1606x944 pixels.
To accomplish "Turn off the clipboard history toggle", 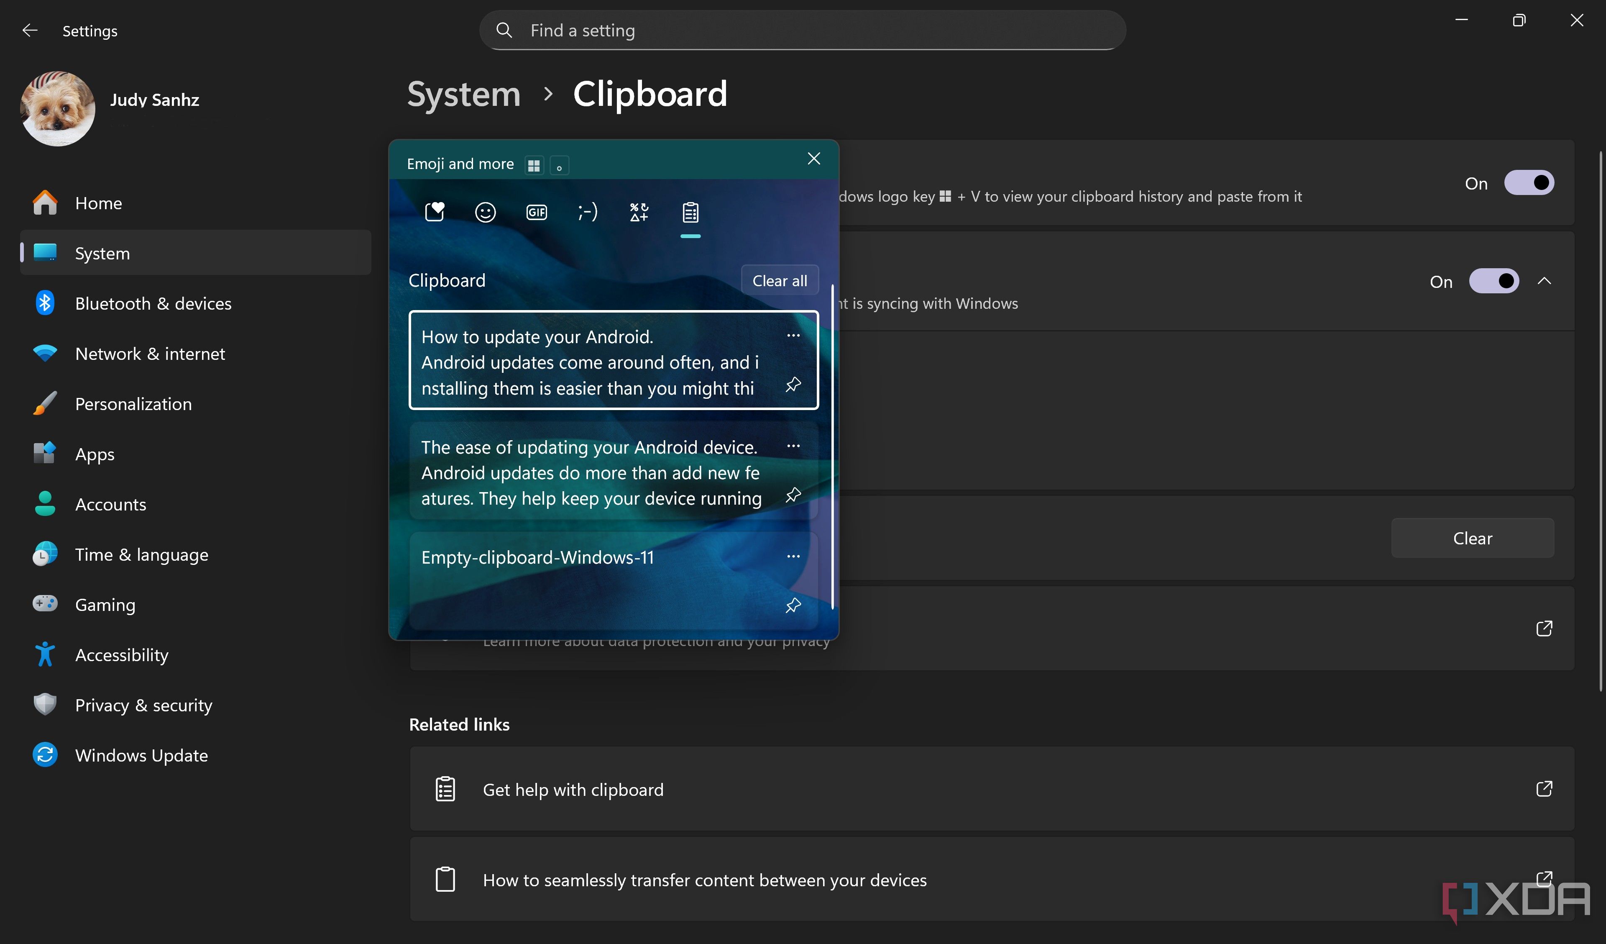I will tap(1530, 183).
